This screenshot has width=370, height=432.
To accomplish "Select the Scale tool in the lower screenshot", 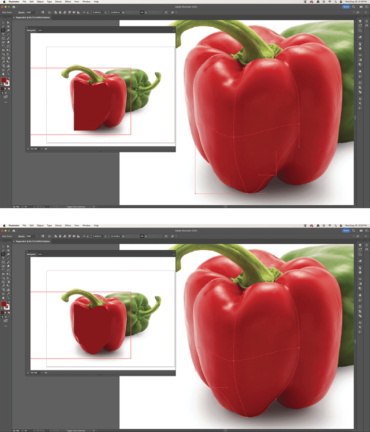I will pos(8,270).
